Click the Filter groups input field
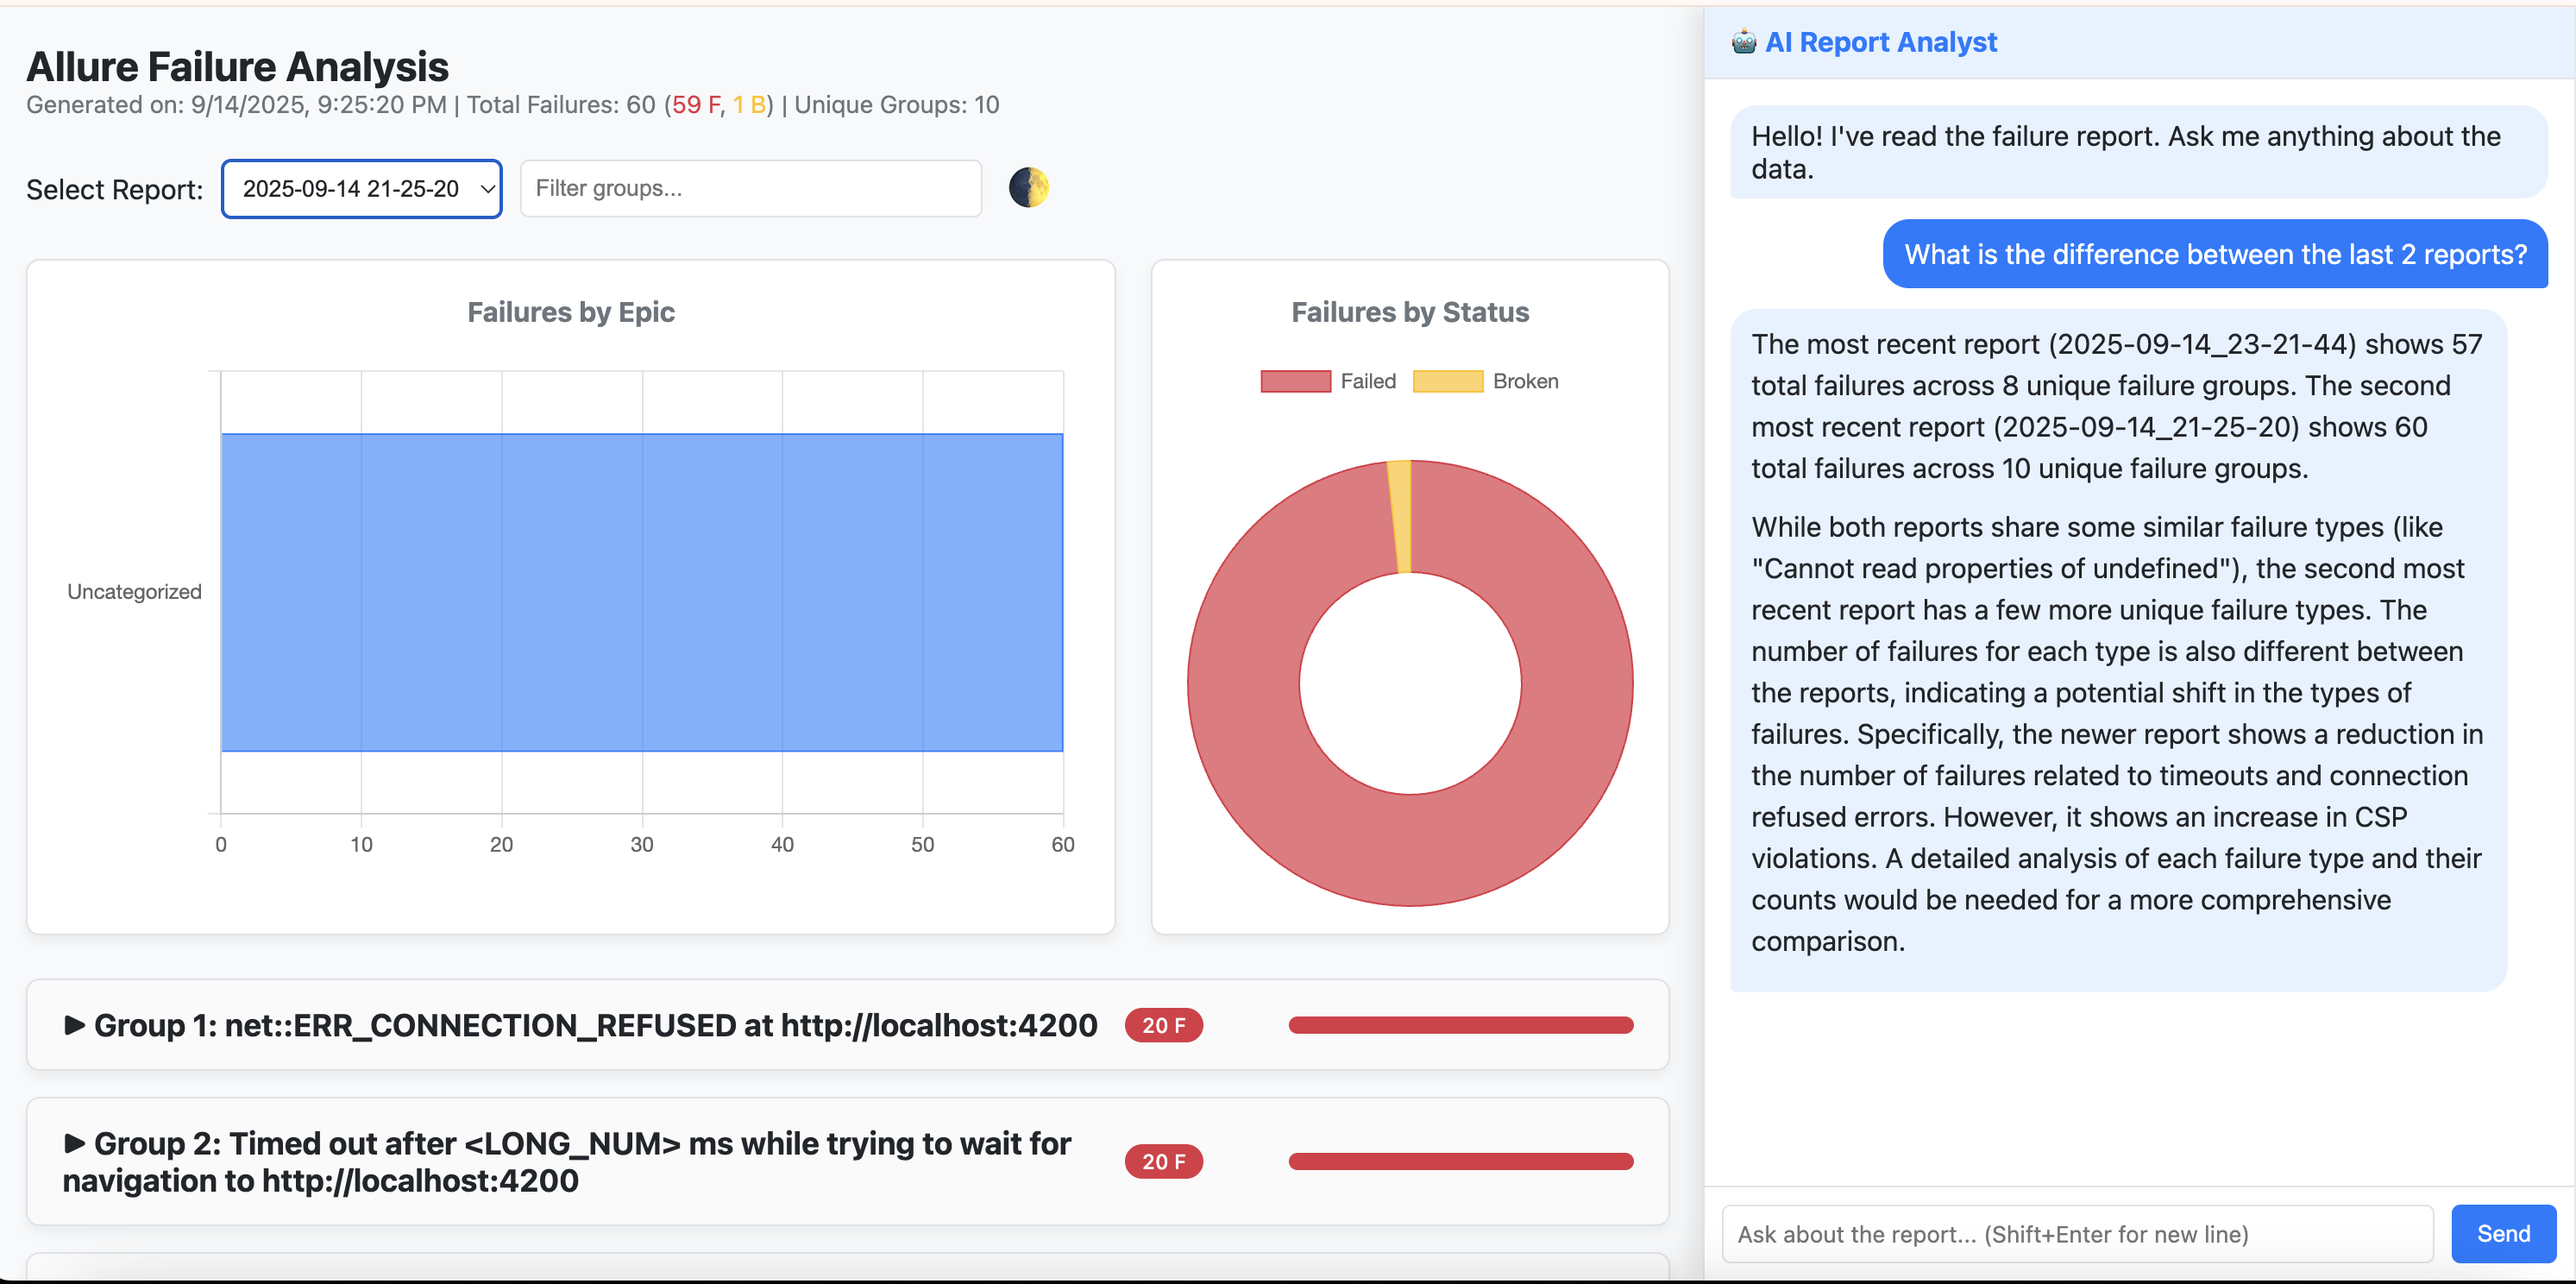Image resolution: width=2576 pixels, height=1284 pixels. [750, 188]
